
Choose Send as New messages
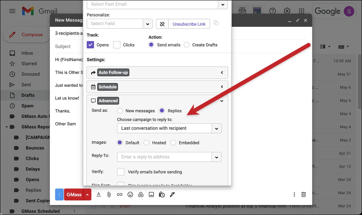pos(120,111)
